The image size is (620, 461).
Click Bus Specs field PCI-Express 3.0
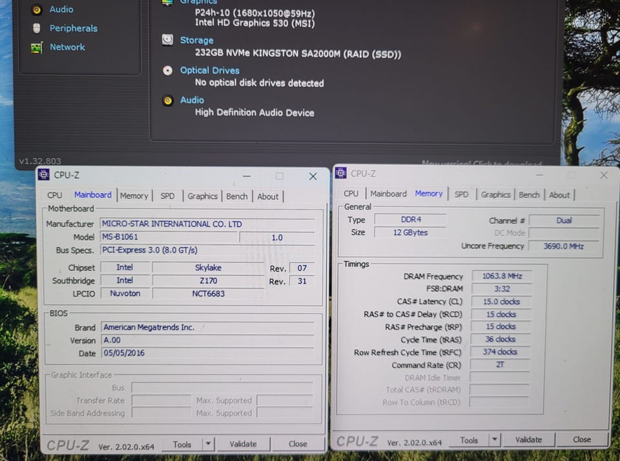click(207, 250)
